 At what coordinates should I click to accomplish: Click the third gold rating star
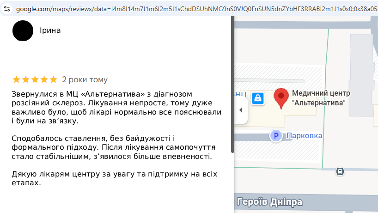pyautogui.click(x=35, y=79)
